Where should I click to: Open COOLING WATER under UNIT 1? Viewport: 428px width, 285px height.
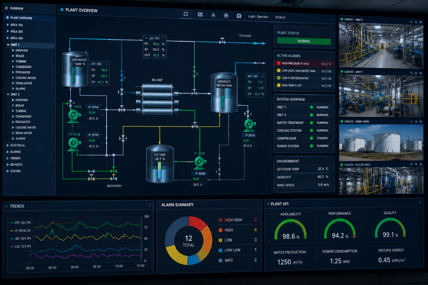point(25,78)
